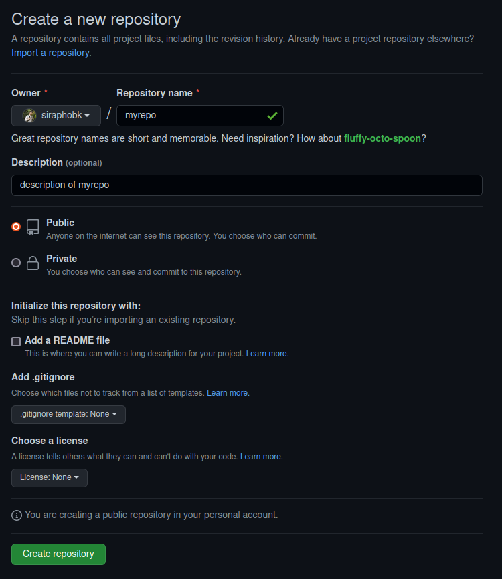Open the Import a repository link
Viewport: 502px width, 579px height.
[50, 52]
